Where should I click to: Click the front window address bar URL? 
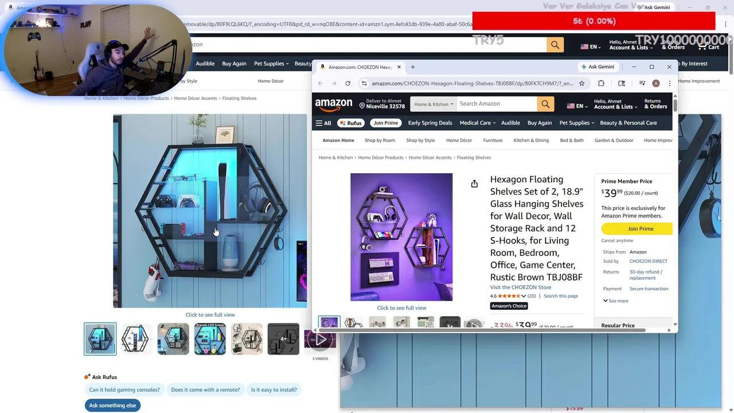[473, 83]
